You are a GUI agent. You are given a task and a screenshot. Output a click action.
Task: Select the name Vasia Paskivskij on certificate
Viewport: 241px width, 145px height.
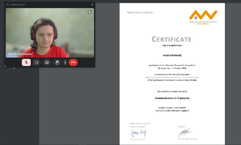pos(172,55)
